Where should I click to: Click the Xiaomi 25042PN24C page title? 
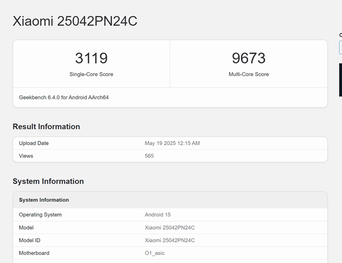tap(75, 21)
